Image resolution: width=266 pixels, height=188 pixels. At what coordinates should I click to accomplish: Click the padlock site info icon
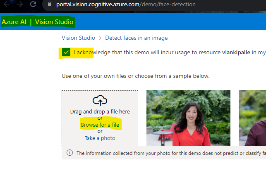point(50,4)
